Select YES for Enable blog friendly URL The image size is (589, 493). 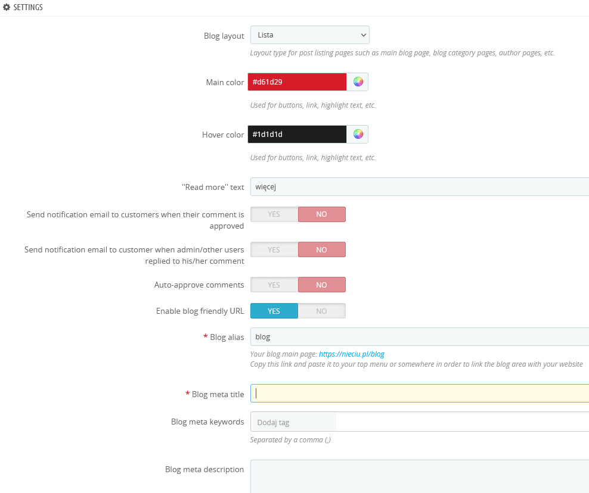coord(274,311)
